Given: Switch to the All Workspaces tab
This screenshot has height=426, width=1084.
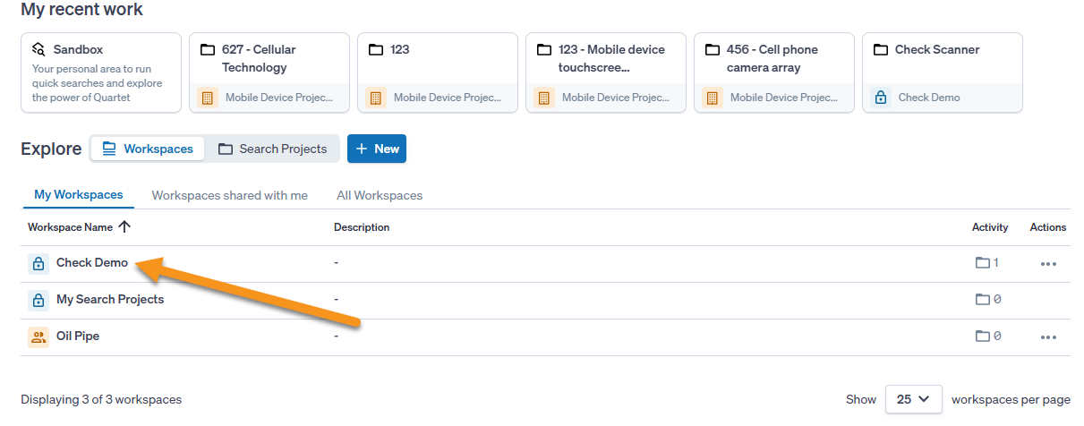Looking at the screenshot, I should coord(380,195).
